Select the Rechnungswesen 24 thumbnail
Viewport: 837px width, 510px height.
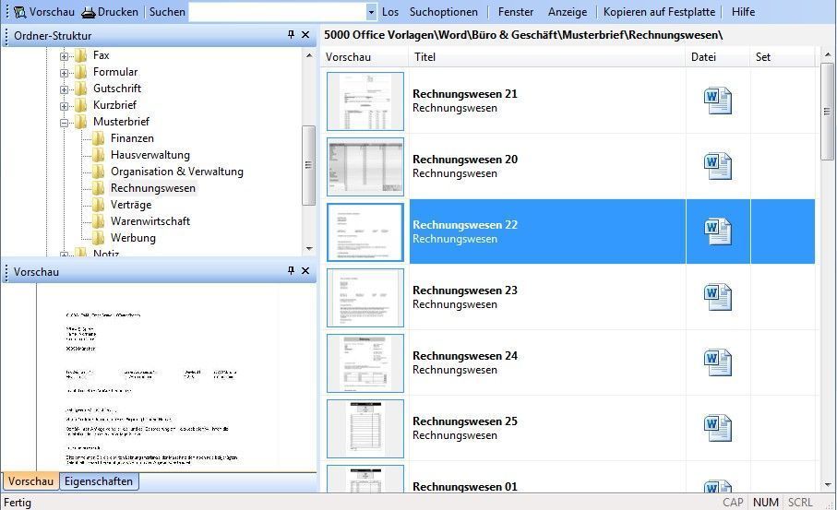click(365, 362)
